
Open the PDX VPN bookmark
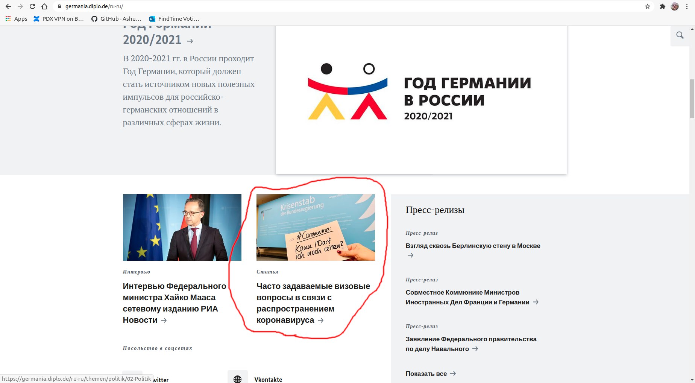pos(59,19)
